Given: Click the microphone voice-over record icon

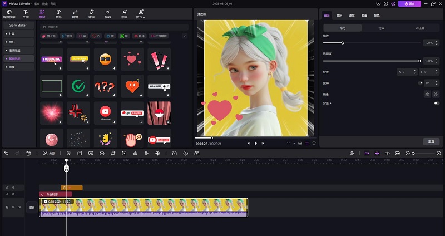Looking at the screenshot, I should click(352, 153).
